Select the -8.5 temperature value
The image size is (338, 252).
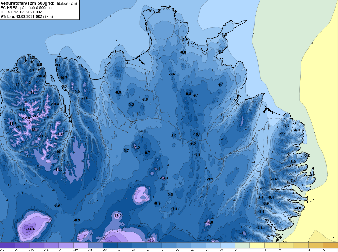(x=39, y=65)
